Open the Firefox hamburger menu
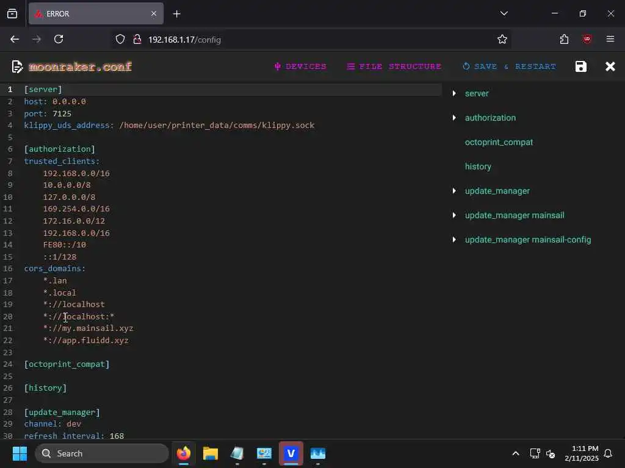Screen dimensions: 625x468 [x=610, y=39]
